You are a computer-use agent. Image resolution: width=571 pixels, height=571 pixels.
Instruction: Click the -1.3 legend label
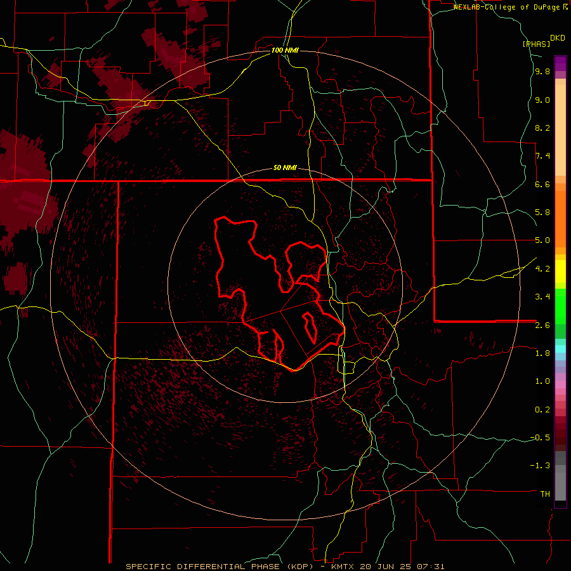pos(540,466)
